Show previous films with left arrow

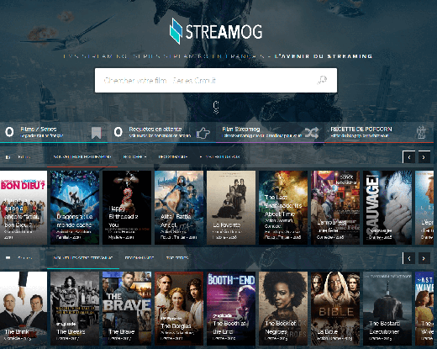408,157
